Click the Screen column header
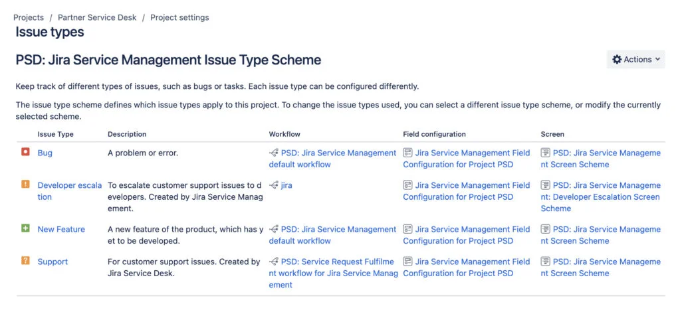 (x=552, y=134)
